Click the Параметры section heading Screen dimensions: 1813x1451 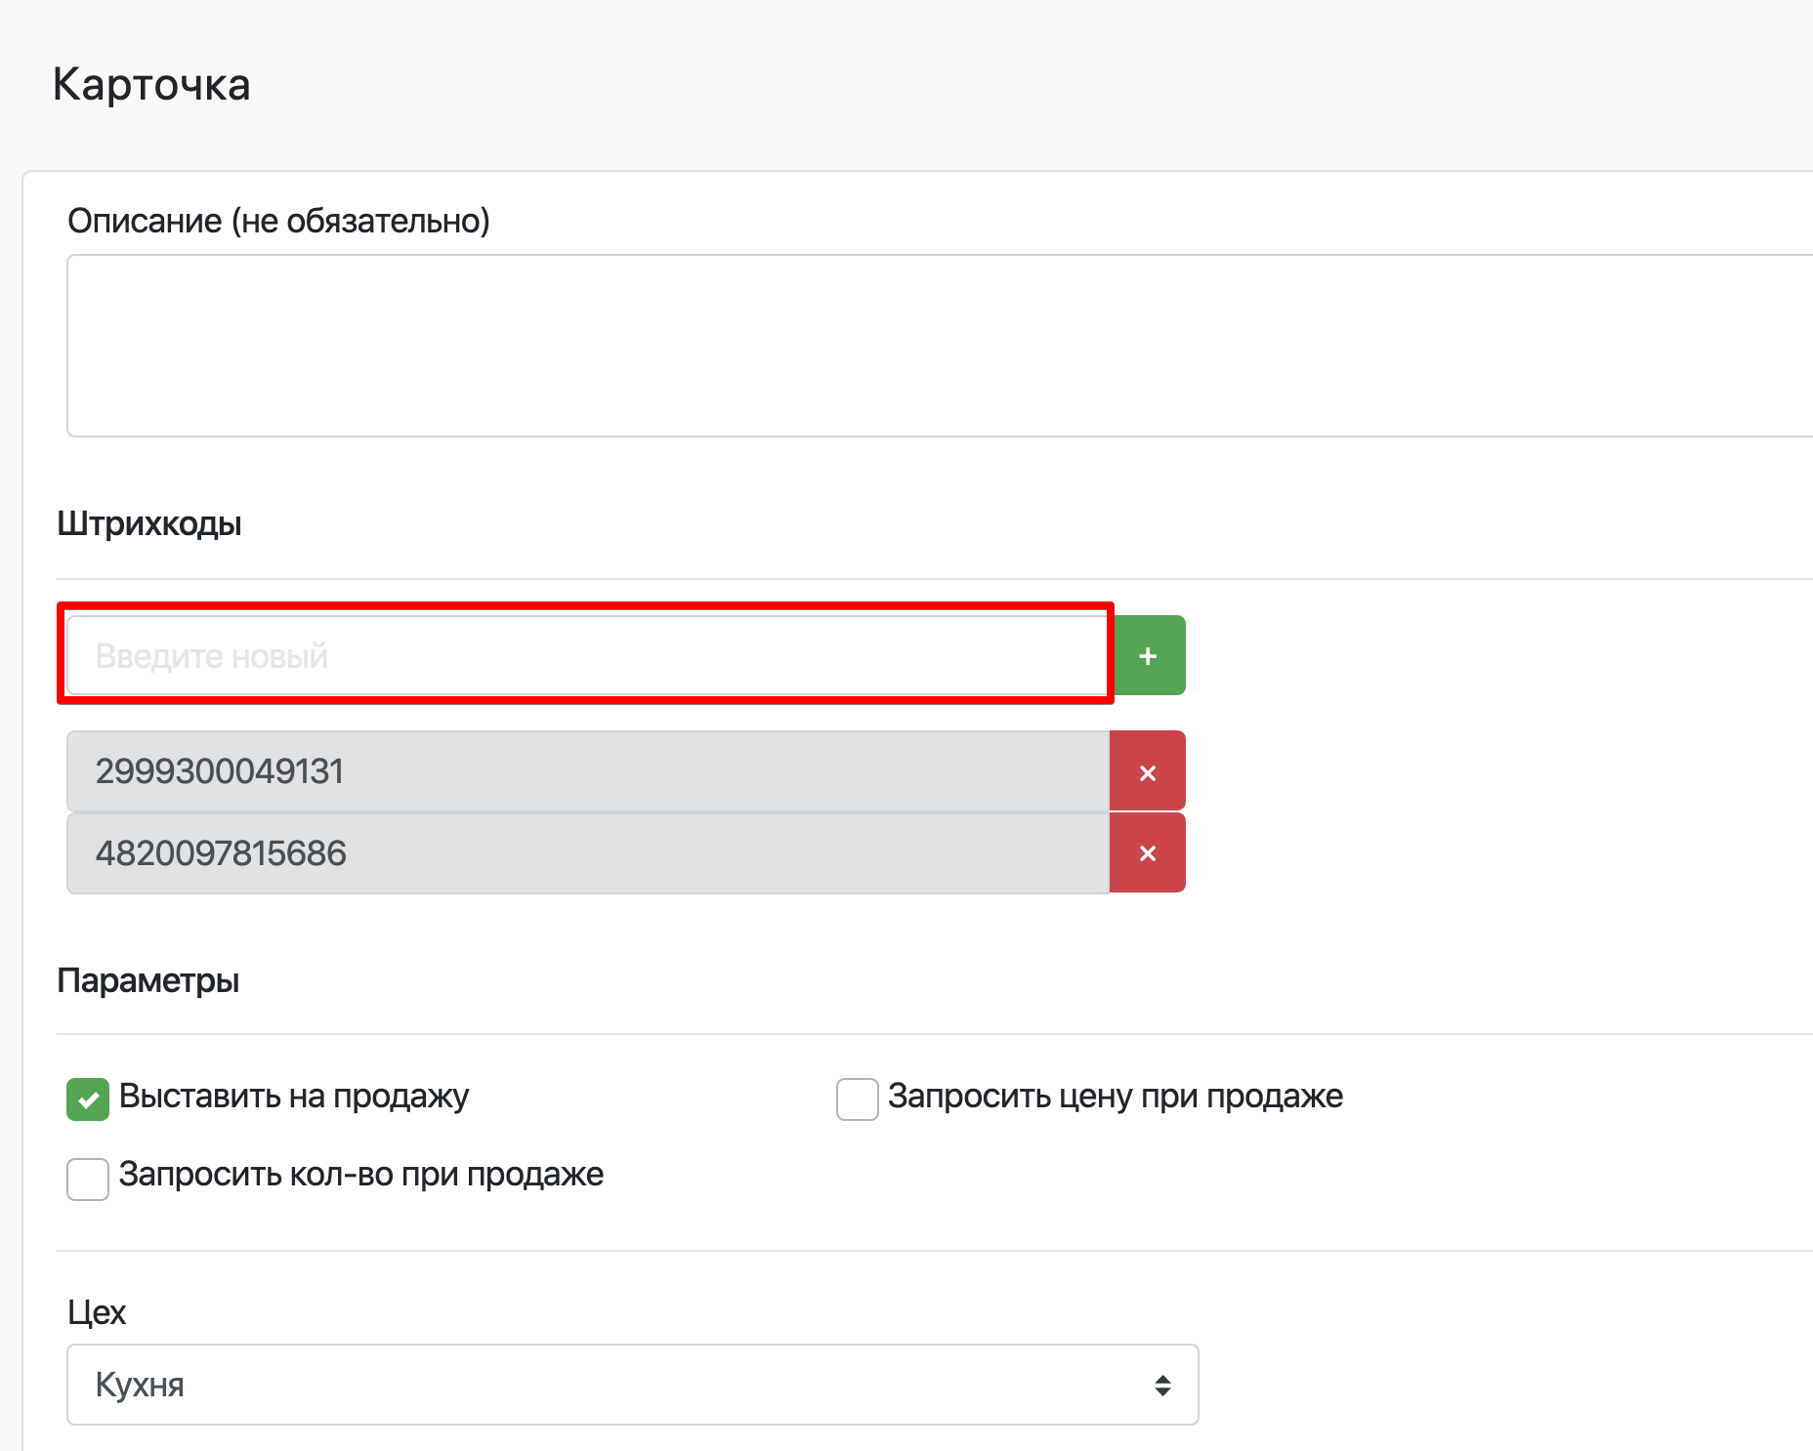coord(148,980)
